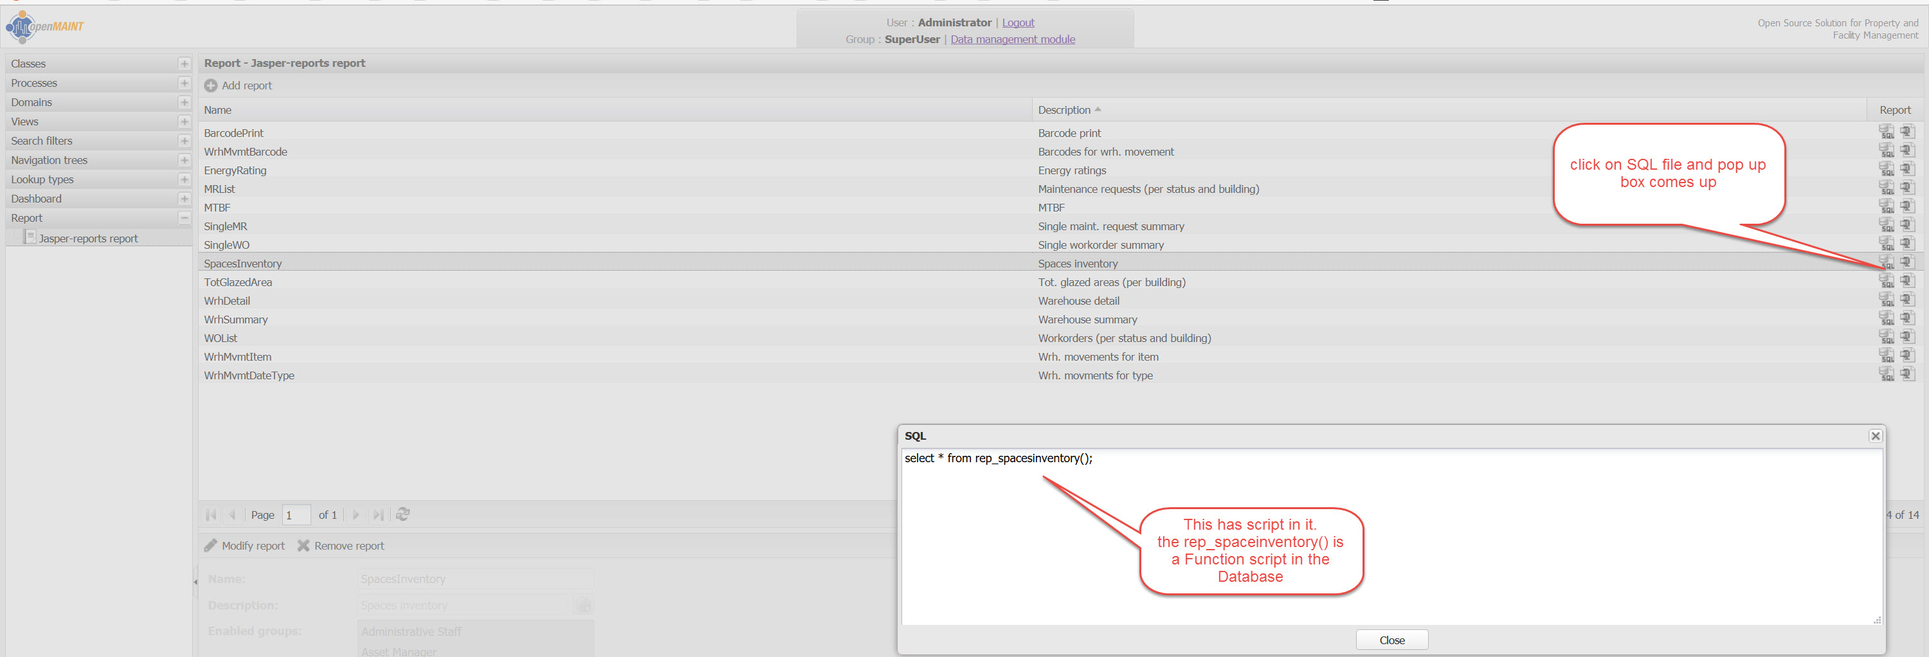Click SQL icon in the EnergyRating row
The width and height of the screenshot is (1929, 657).
[x=1885, y=170]
